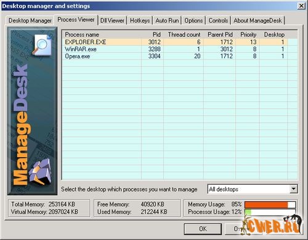Viewport: 308px width, 240px height.
Task: Click WinRAR.exe parent Pid 3012
Action: [227, 49]
